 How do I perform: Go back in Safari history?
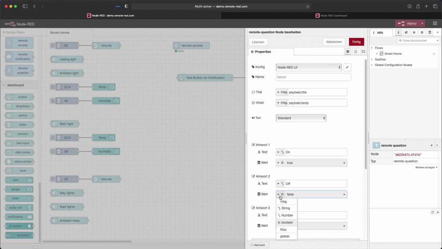pyautogui.click(x=34, y=6)
